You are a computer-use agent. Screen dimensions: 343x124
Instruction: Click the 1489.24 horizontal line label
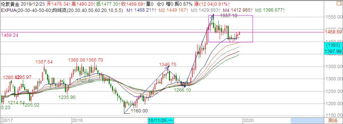click(x=9, y=35)
